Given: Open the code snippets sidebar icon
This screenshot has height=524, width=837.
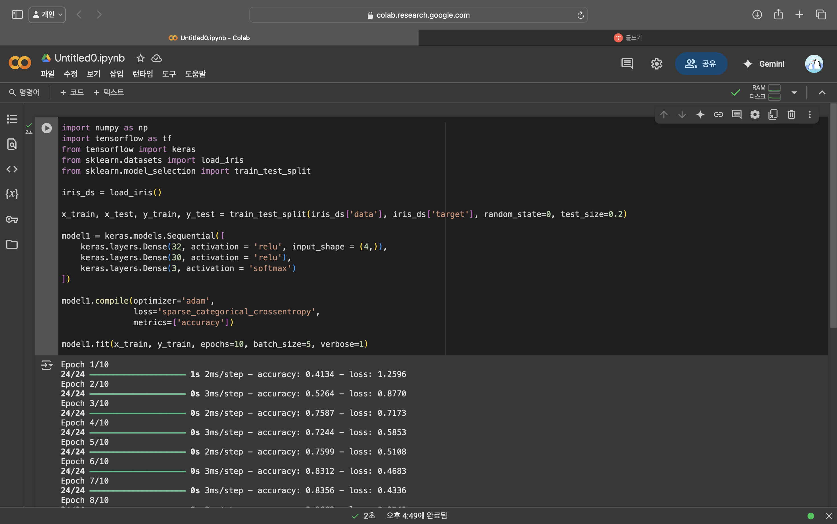Looking at the screenshot, I should (12, 169).
